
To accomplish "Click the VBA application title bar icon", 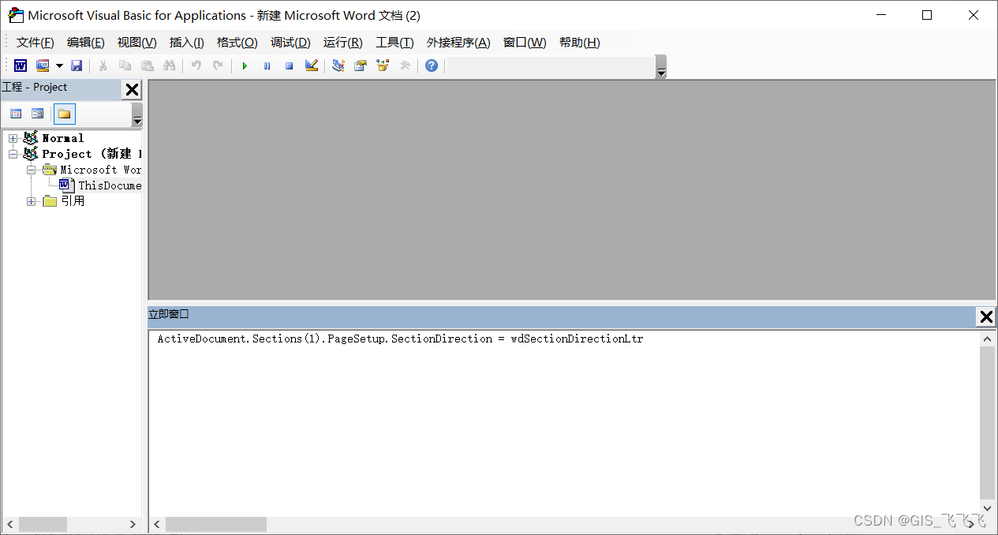I will click(16, 15).
